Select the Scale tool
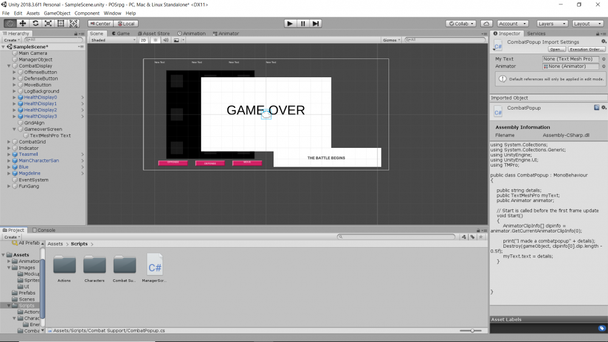Screen dimensions: 608x342 click(48, 24)
